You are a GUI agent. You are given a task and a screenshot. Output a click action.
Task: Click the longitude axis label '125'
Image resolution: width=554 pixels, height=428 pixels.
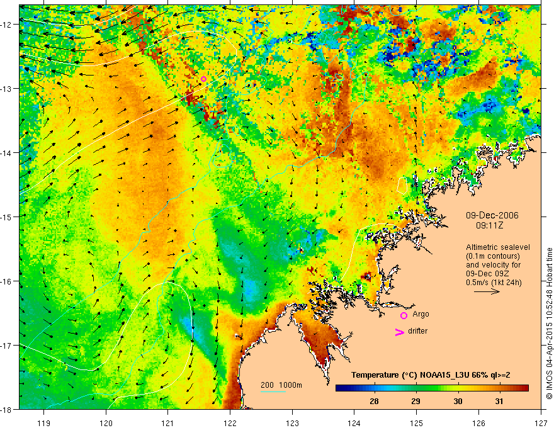[417, 424]
